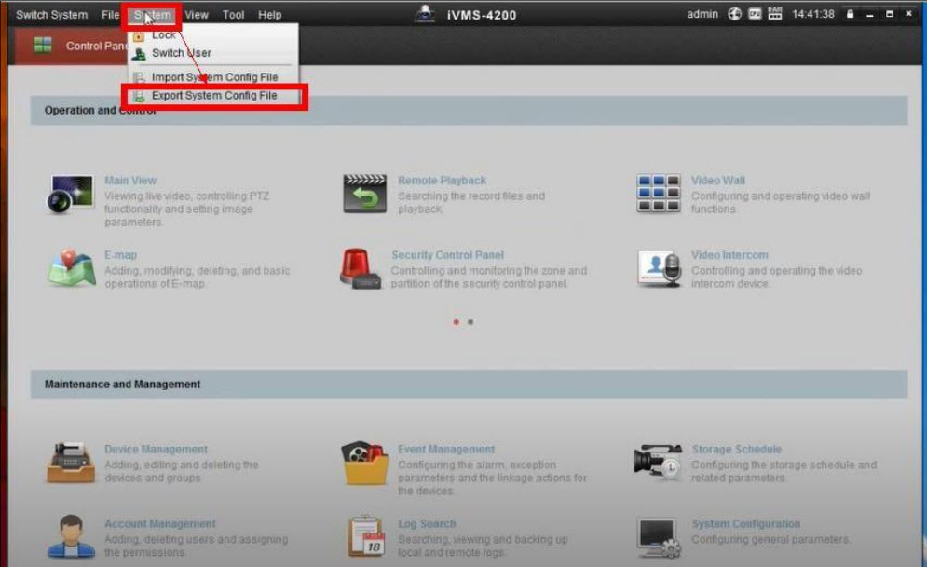Select Export System Config File
Viewport: 927px width, 567px height.
pos(214,96)
